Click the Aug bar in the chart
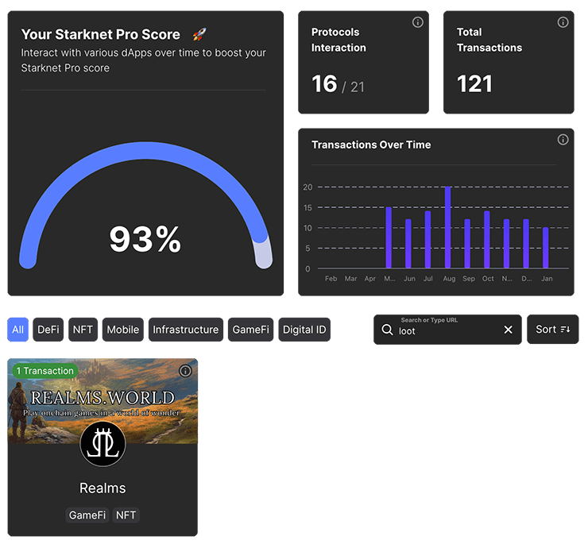 pos(447,227)
